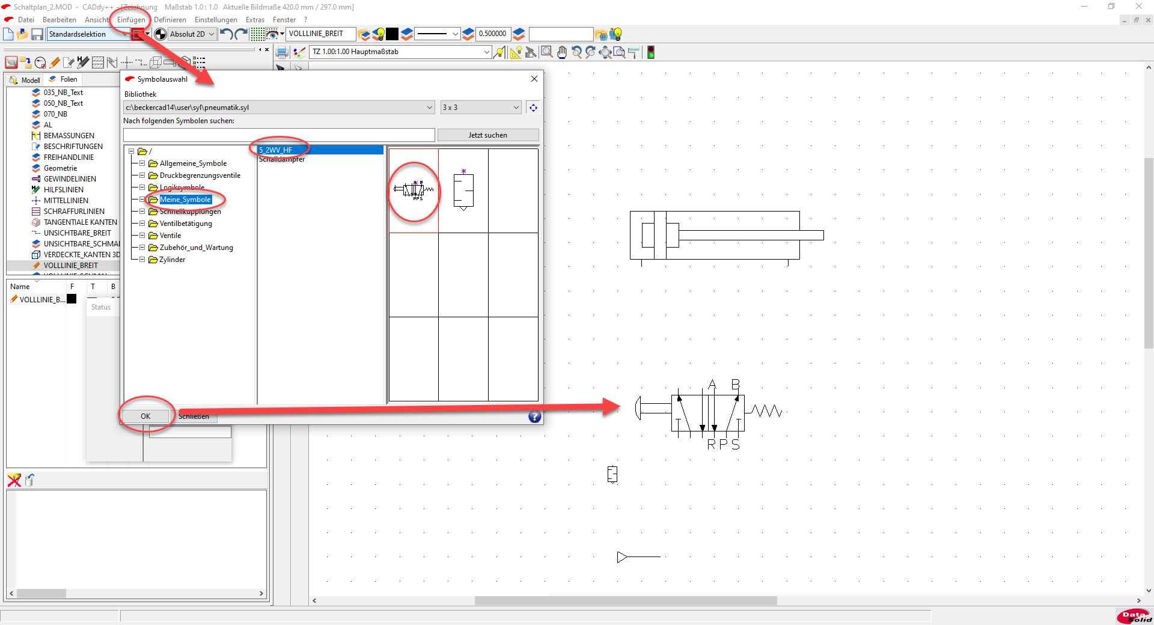Select the Ventilbetätigung folder
The width and height of the screenshot is (1154, 625).
point(186,224)
